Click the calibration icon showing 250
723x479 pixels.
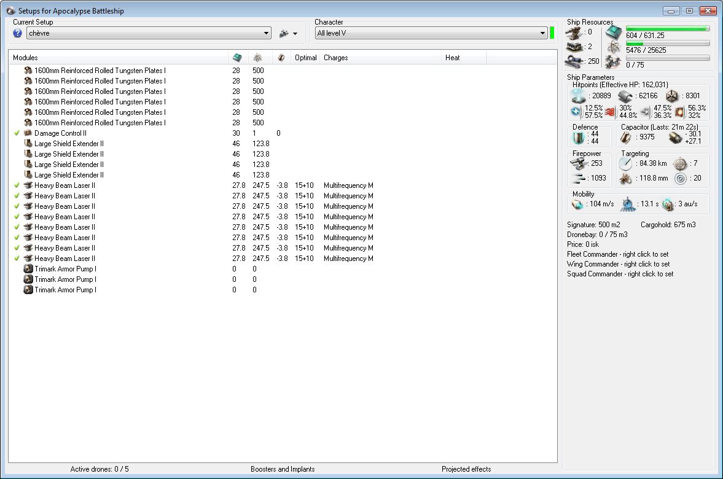(x=574, y=61)
